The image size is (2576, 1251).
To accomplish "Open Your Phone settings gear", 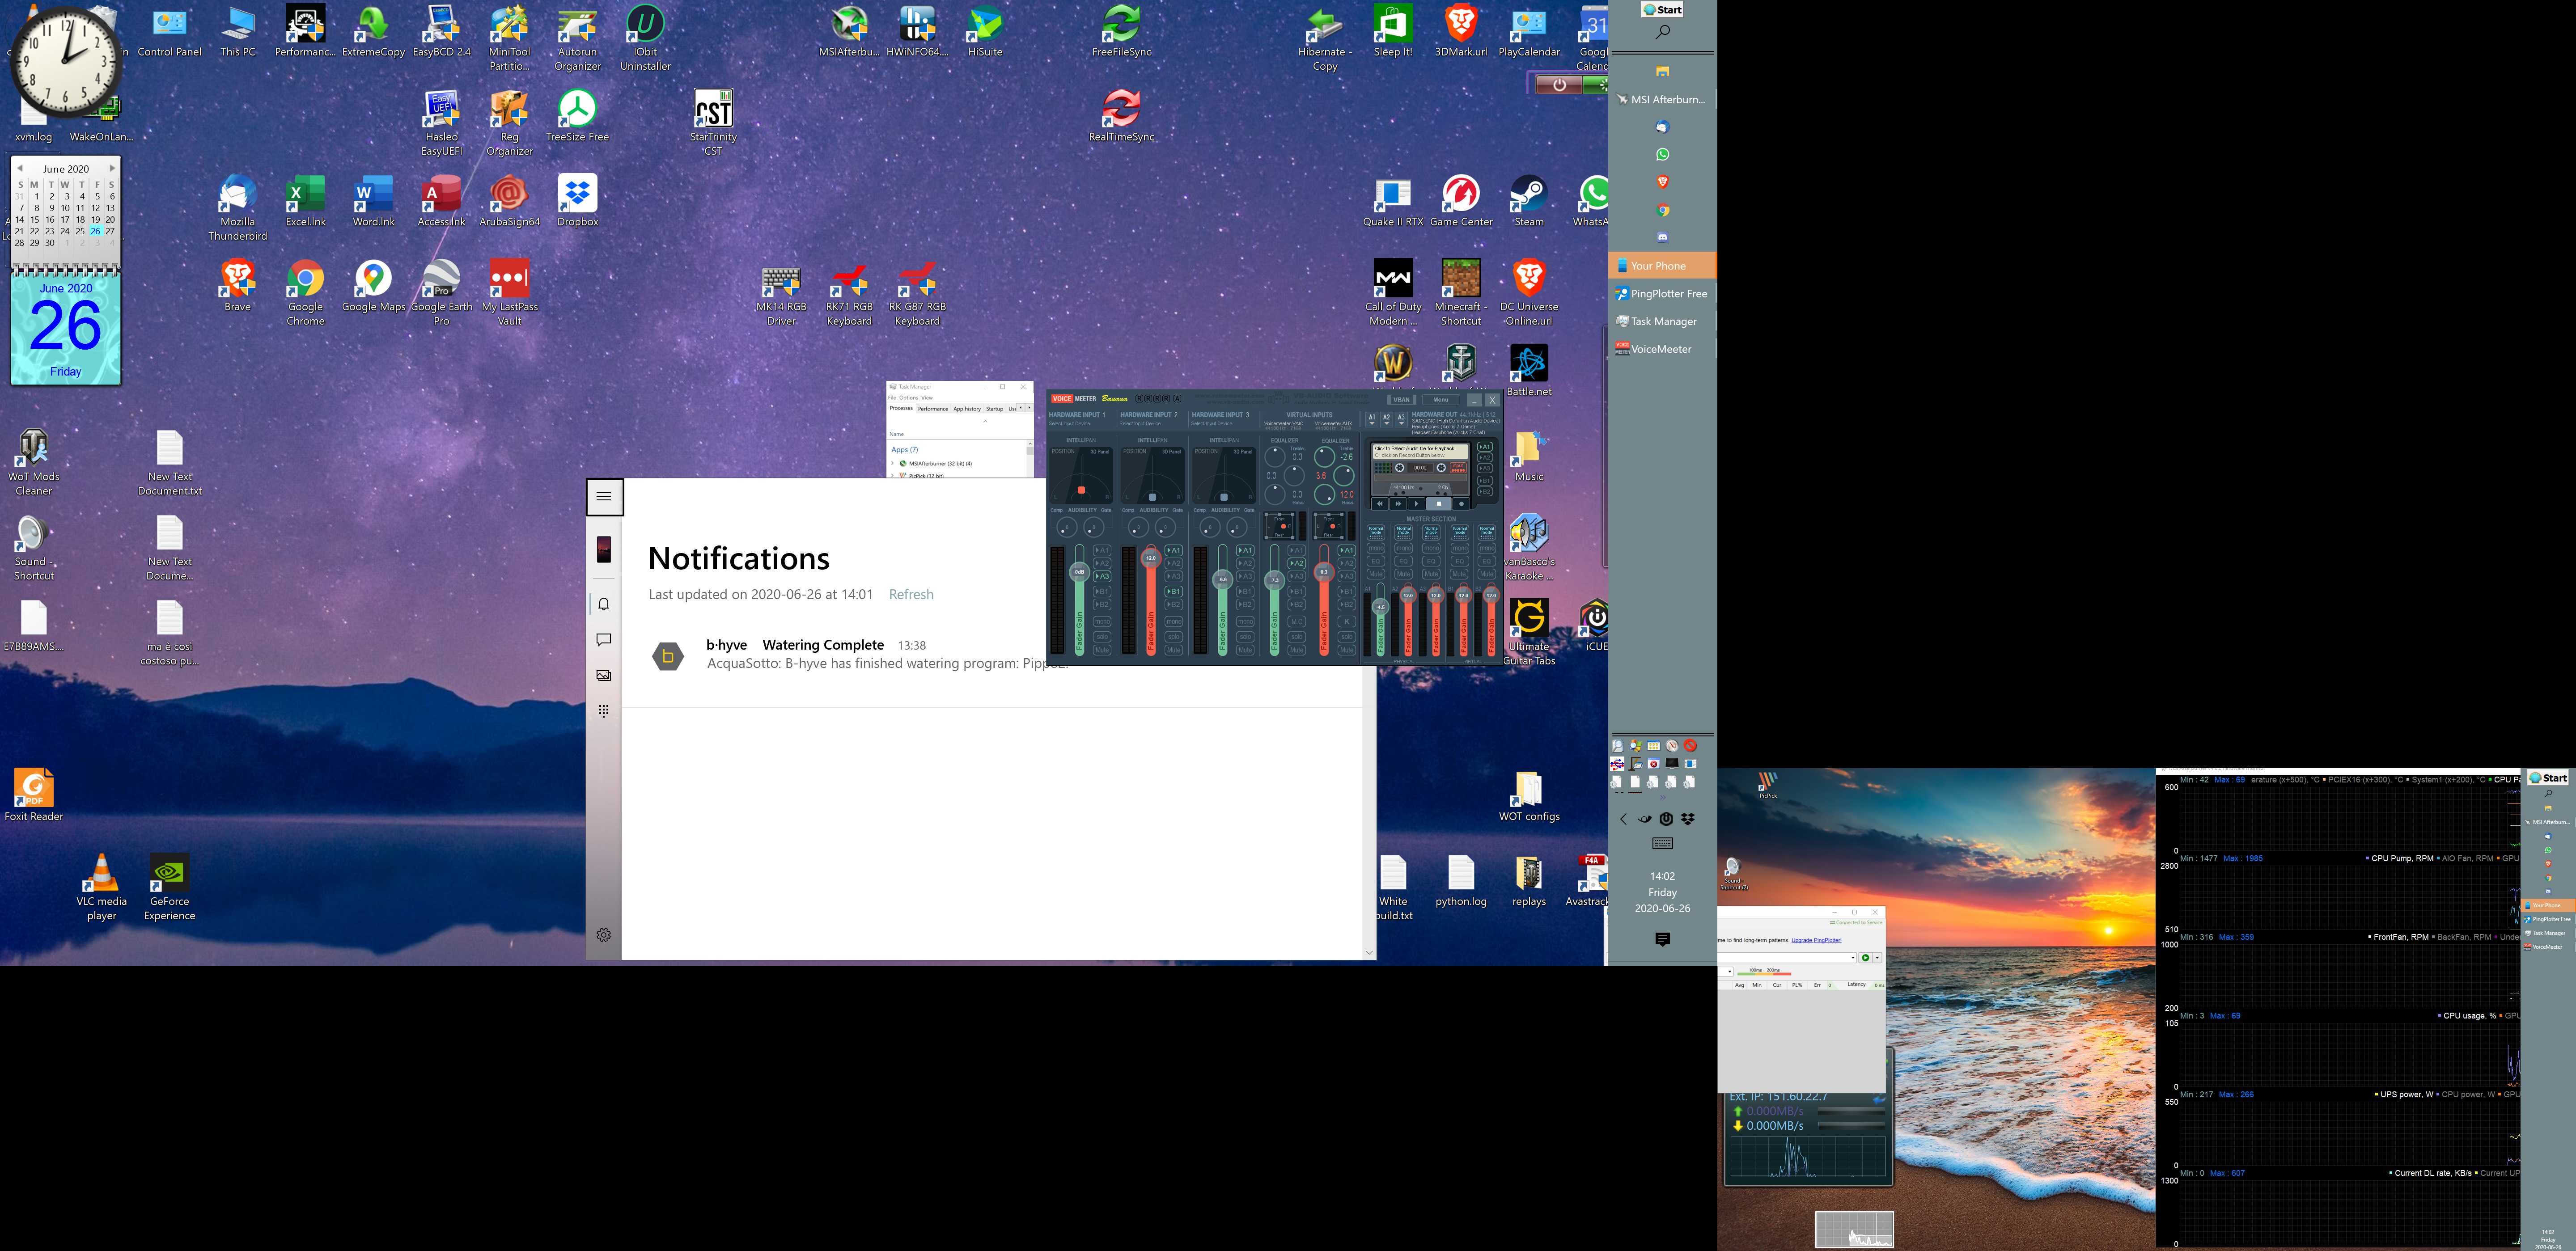I will click(604, 935).
